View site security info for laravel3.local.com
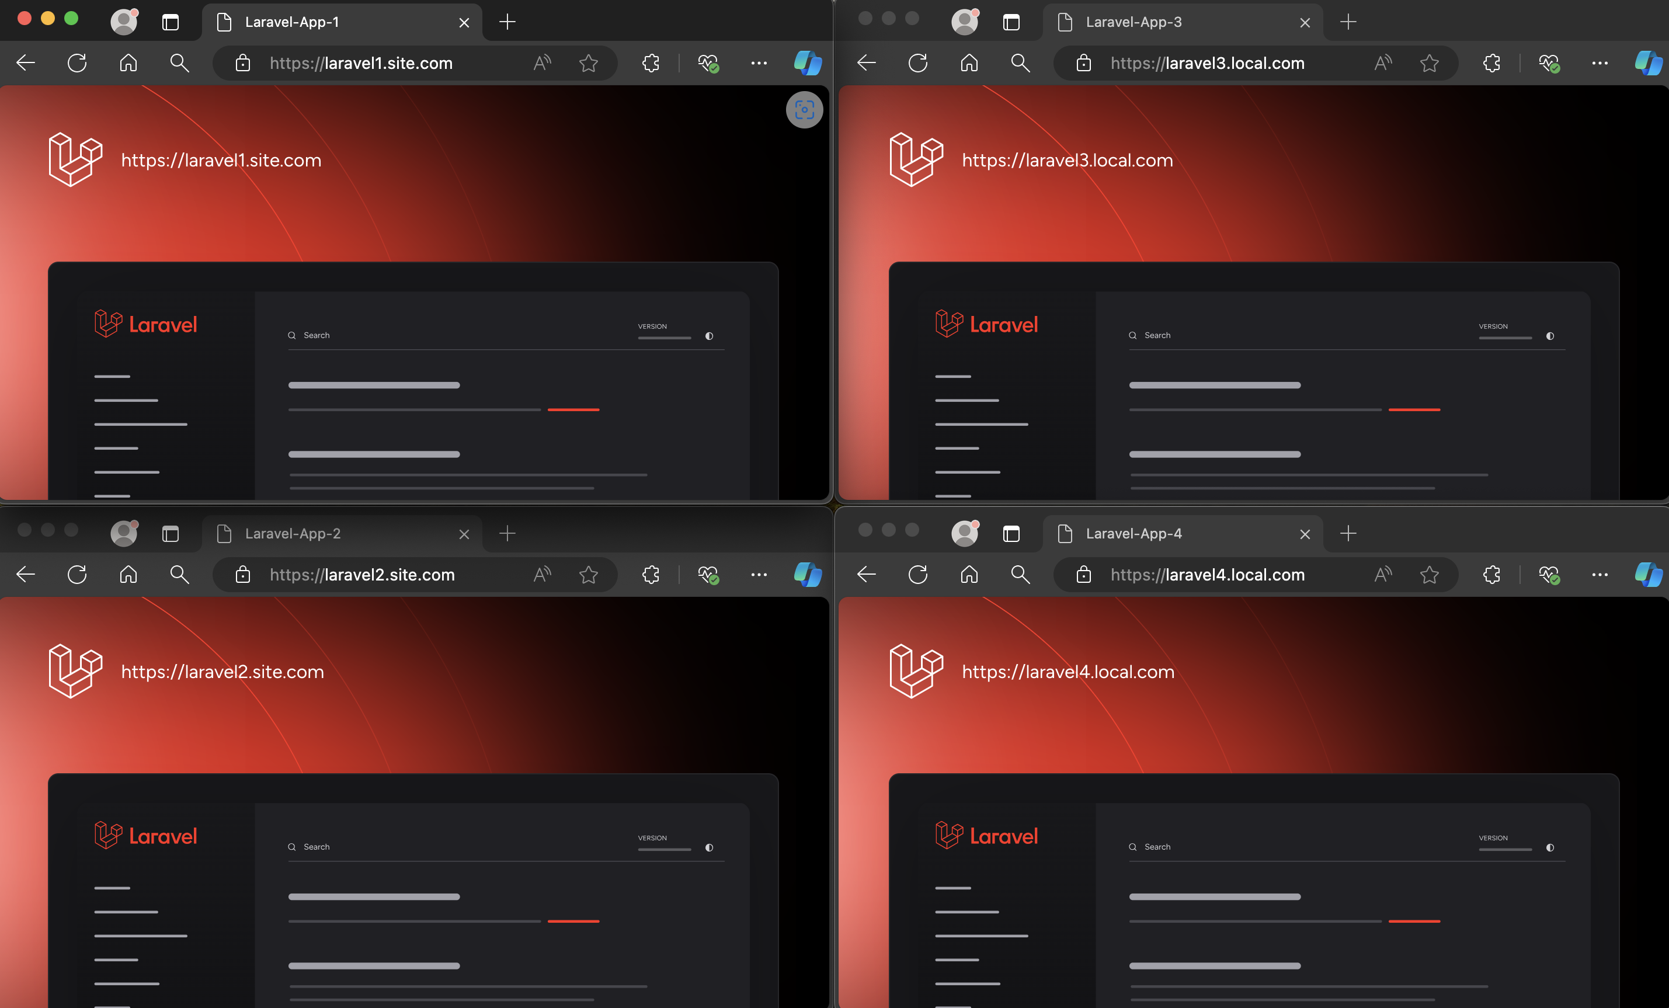This screenshot has width=1669, height=1008. [x=1084, y=63]
